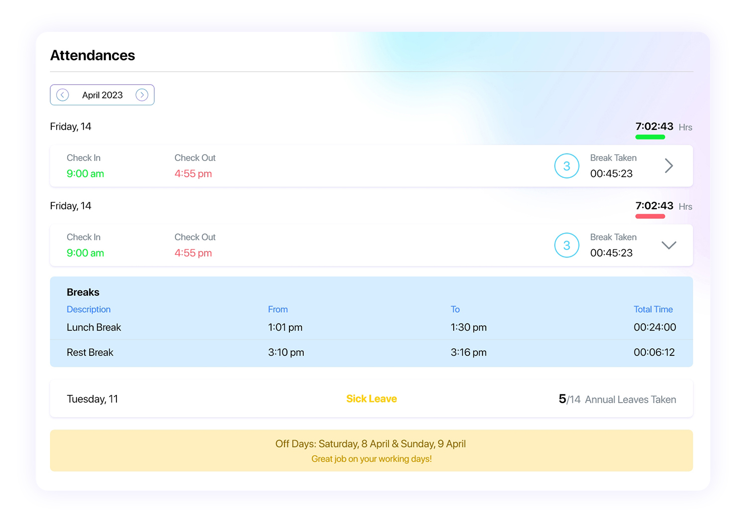Click the previous month arrow
The height and width of the screenshot is (522, 746).
tap(63, 94)
